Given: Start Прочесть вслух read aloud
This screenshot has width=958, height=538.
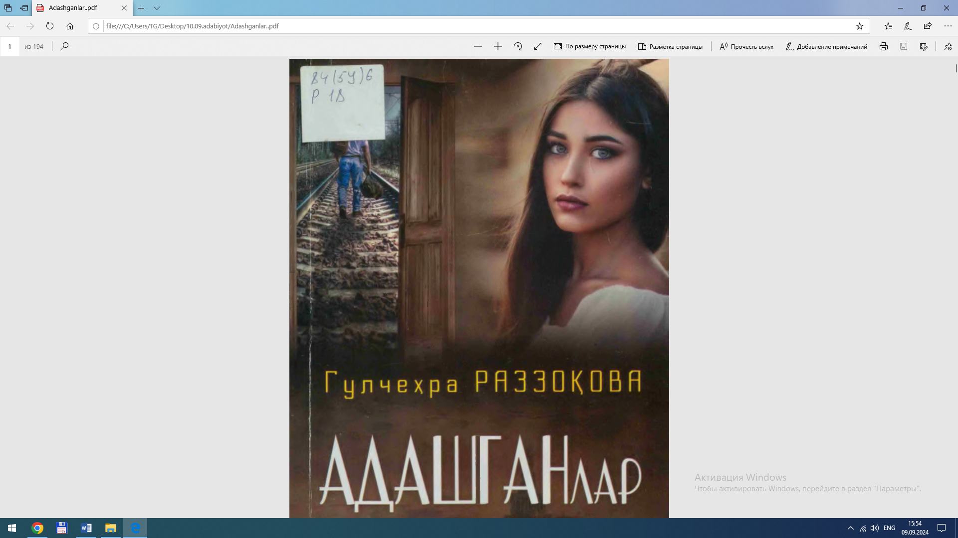Looking at the screenshot, I should pos(746,46).
